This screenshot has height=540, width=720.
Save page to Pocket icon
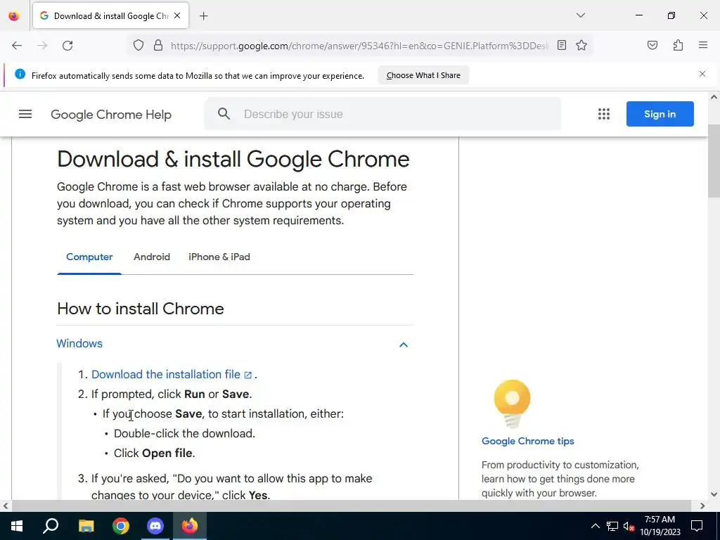(x=652, y=45)
